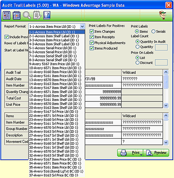This screenshot has height=178, width=174.
Task: Uncheck Item Receipts checkbox
Action: click(x=92, y=37)
